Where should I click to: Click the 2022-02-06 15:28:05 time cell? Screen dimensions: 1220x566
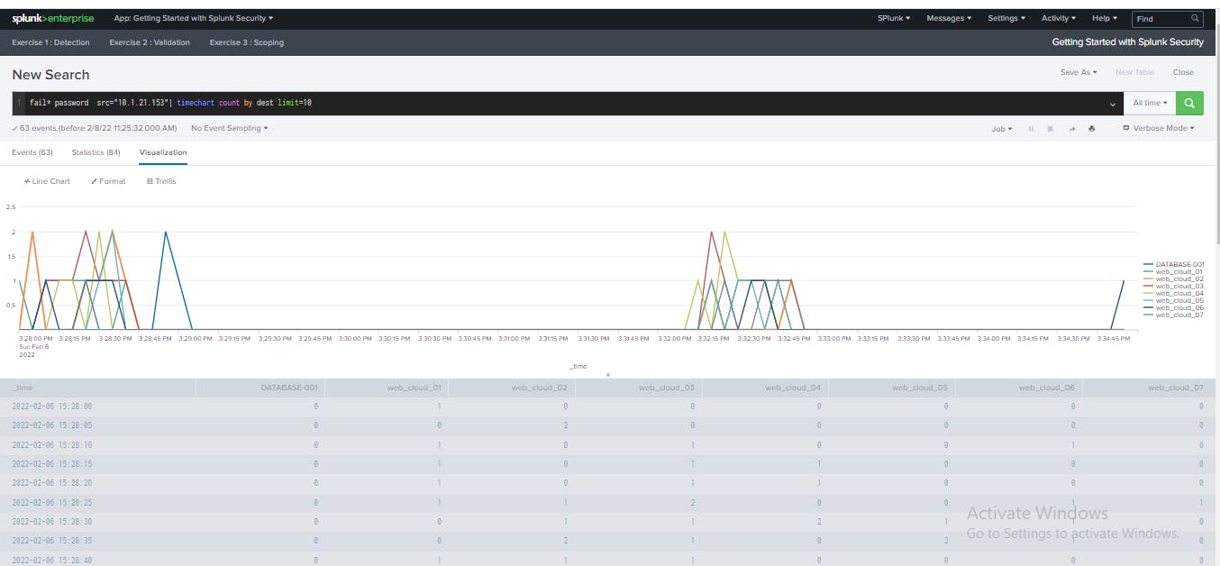[x=52, y=425]
